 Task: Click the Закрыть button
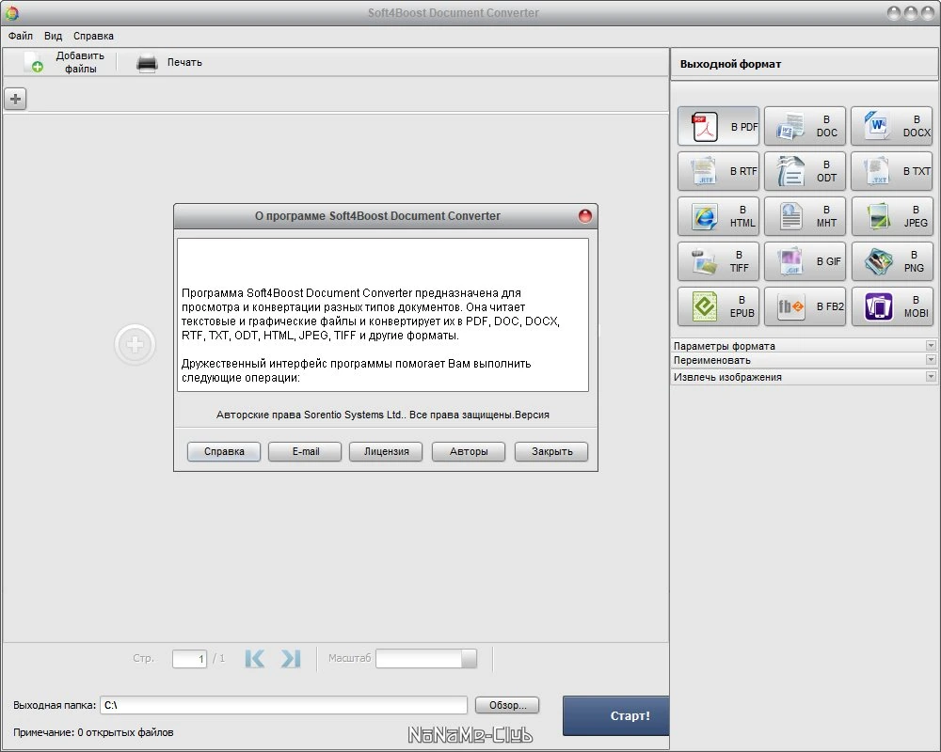click(551, 451)
